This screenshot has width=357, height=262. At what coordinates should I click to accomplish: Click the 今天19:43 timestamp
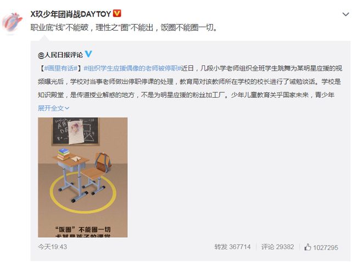pyautogui.click(x=52, y=247)
